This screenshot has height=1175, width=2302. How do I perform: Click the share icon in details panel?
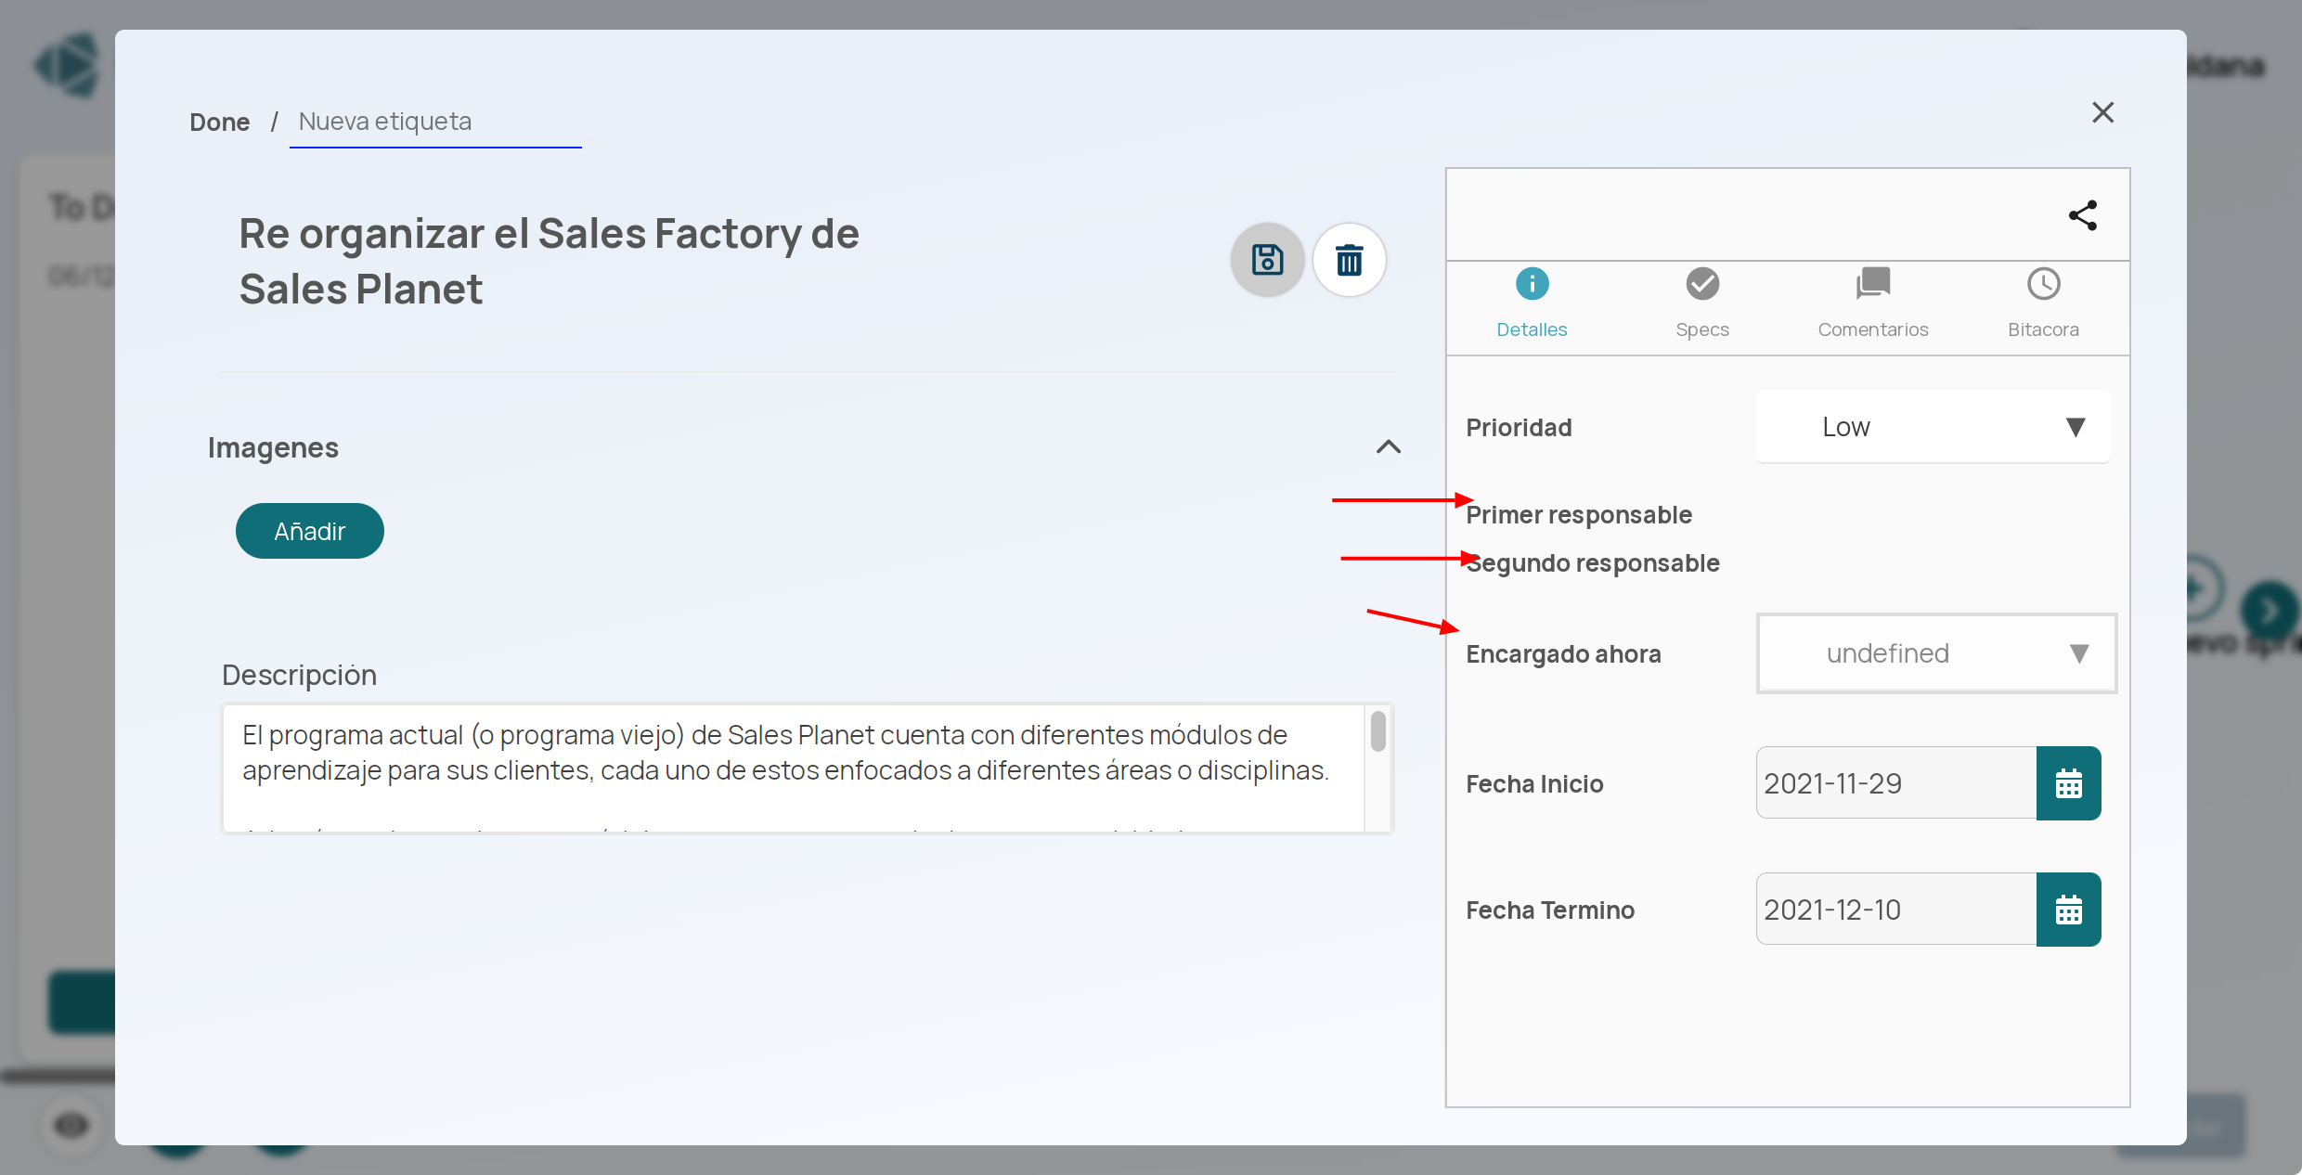tap(2082, 215)
